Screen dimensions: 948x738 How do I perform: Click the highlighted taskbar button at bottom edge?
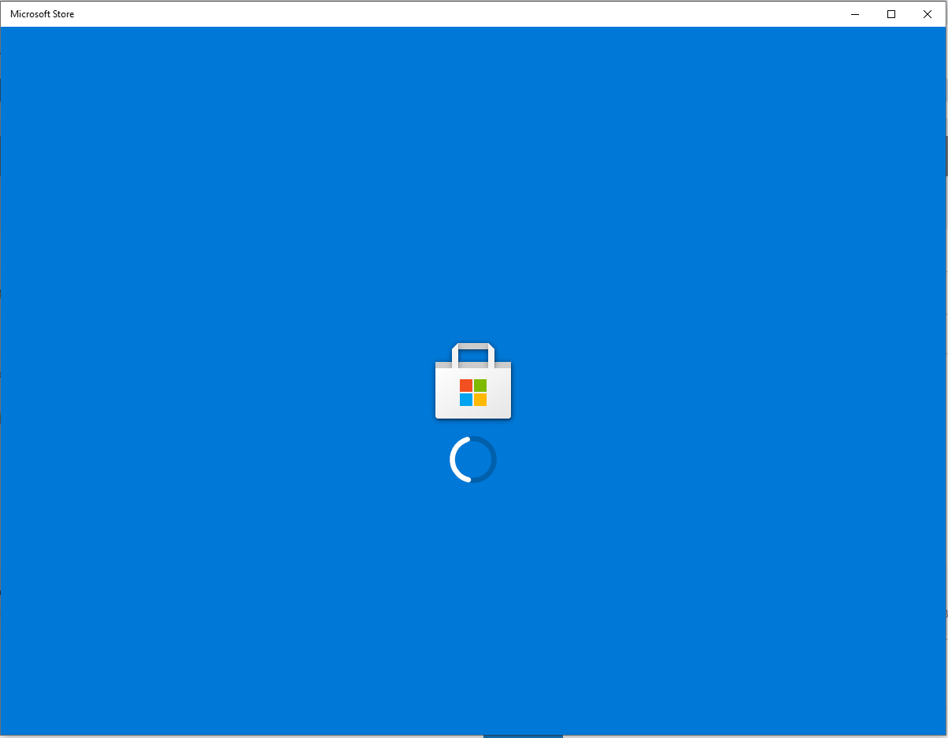pos(523,736)
